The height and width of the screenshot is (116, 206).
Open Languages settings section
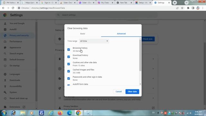click(15, 74)
